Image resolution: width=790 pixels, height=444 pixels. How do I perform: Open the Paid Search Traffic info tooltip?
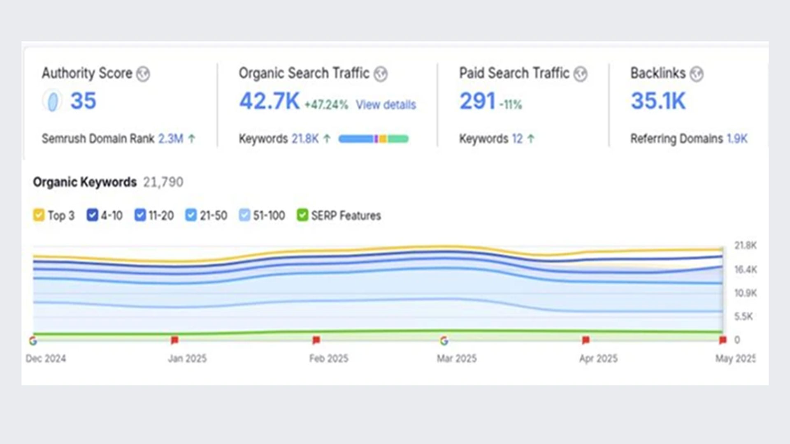pos(580,73)
